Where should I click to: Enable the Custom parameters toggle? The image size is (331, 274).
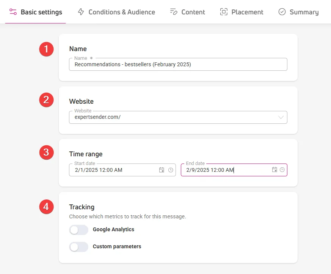(79, 247)
